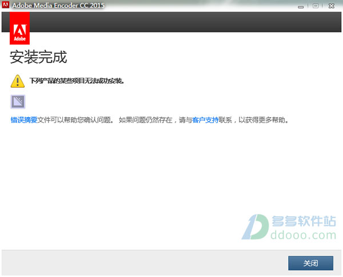The width and height of the screenshot is (343, 277).
Task: Click the 下列产品的某些项目无法成功安装 warning text
Action: pos(77,81)
